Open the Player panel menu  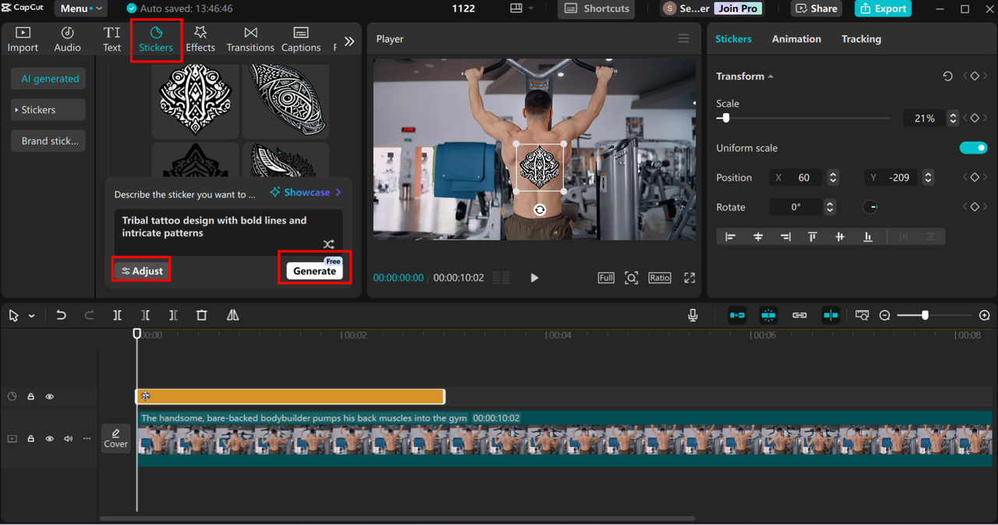[683, 39]
